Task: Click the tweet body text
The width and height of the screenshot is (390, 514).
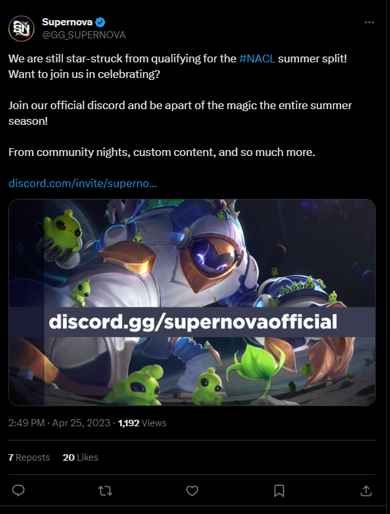Action: [180, 105]
